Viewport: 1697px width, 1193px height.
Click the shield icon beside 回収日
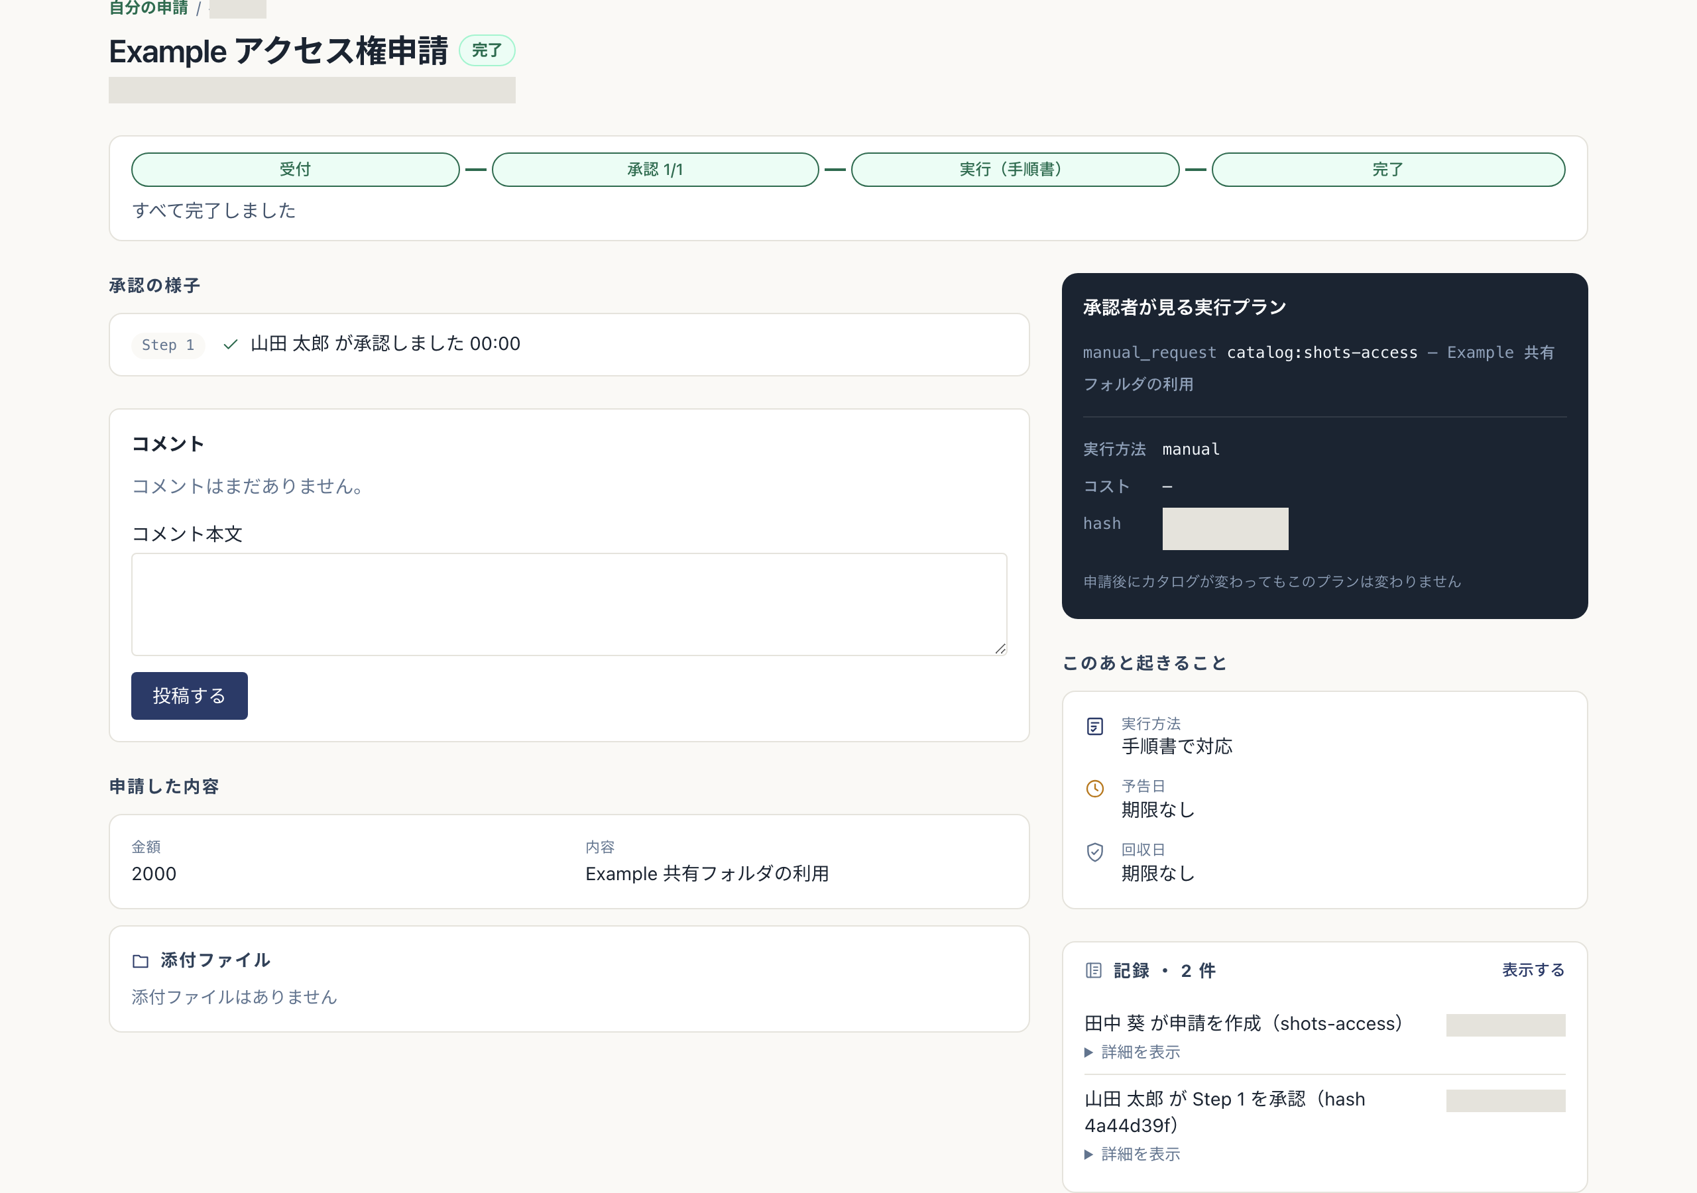(x=1094, y=852)
